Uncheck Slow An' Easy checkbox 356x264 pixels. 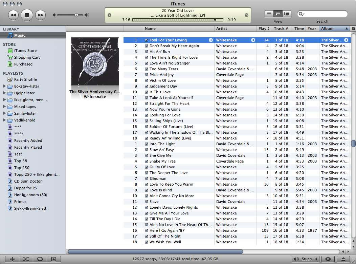[147, 150]
